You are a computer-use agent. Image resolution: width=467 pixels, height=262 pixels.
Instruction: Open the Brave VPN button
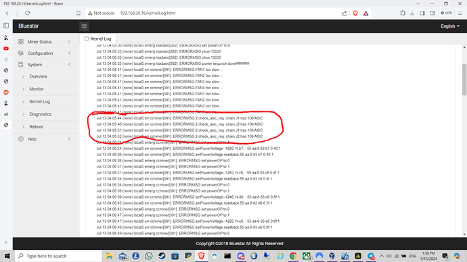click(x=447, y=13)
